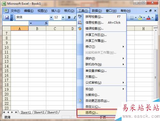Screen dimensions: 160x121
Task: Restore the workbook window button
Action: pos(150,11)
